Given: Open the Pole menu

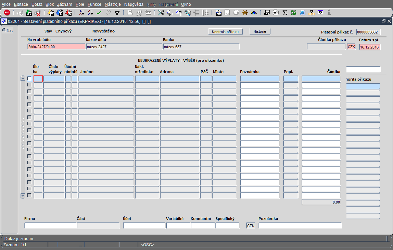Looking at the screenshot, I should click(x=80, y=4).
